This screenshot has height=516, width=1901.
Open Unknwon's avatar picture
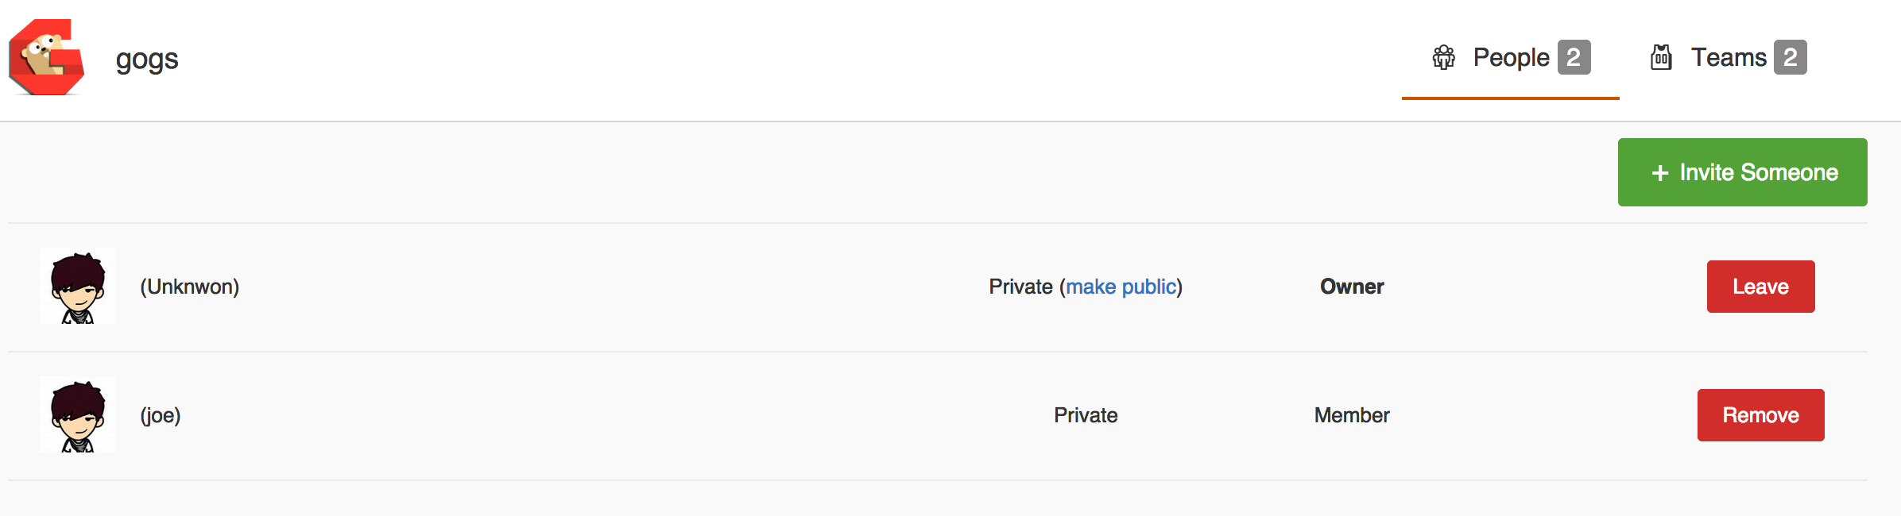(x=78, y=286)
